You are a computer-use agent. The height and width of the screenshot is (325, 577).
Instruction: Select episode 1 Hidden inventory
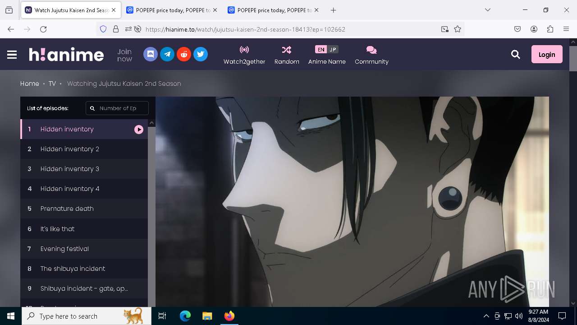pyautogui.click(x=84, y=129)
